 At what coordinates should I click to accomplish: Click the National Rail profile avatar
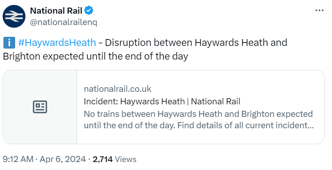point(13,16)
